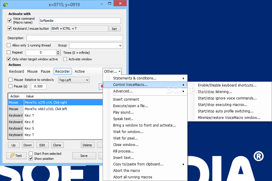The image size is (272, 181).
Task: Click the Edit action button
Action: (x=42, y=145)
